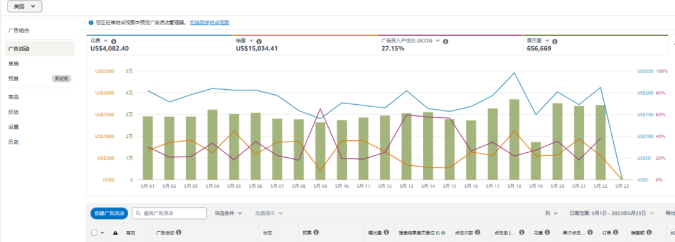Open info icon beside 点击率 column header
This screenshot has height=242, width=675.
pyautogui.click(x=522, y=233)
